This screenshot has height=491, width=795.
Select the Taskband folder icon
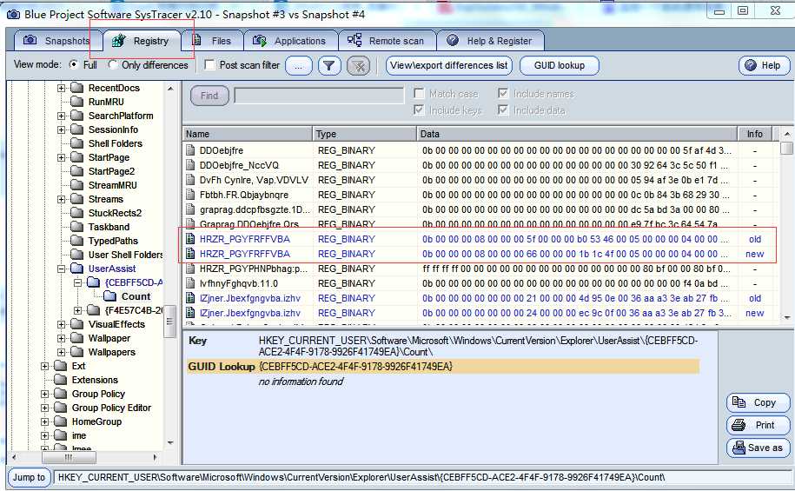click(76, 227)
